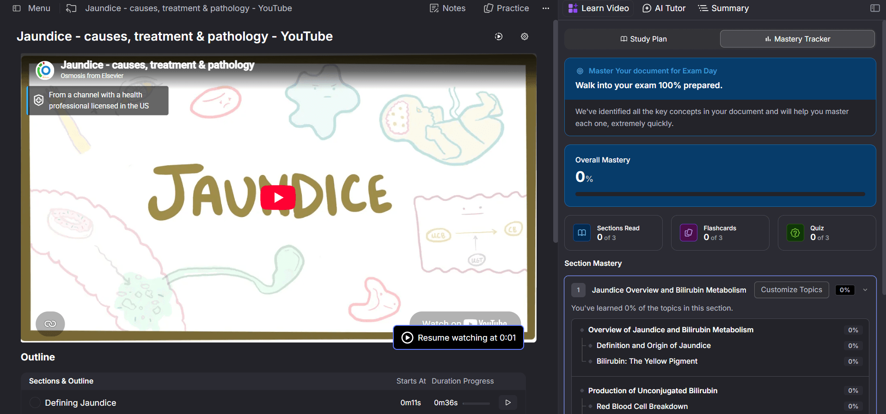Click the health professional info banner

pyautogui.click(x=98, y=100)
